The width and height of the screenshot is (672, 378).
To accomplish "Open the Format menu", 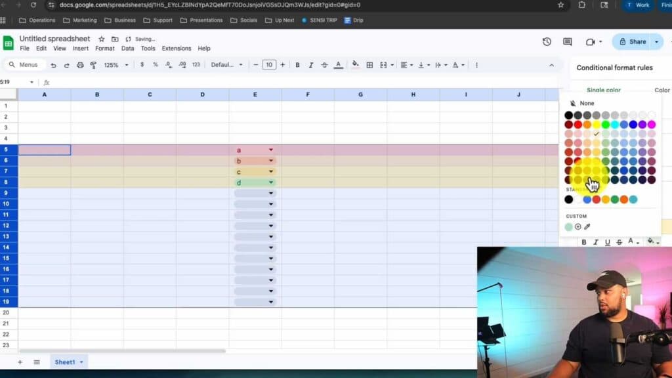I will [104, 49].
